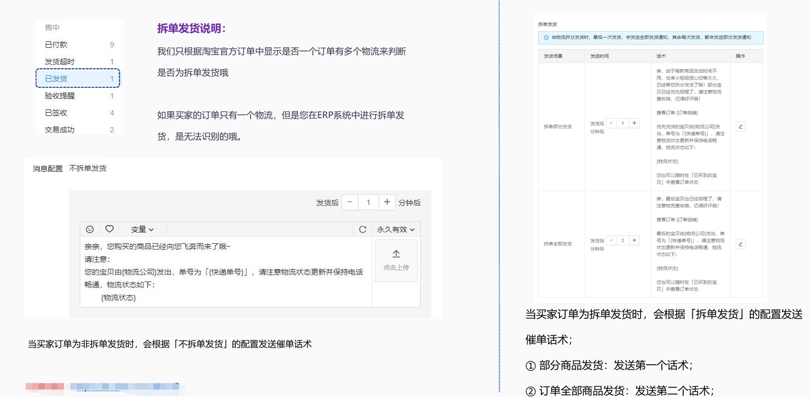Increase delay for 拆单部分发货 row
The height and width of the screenshot is (397, 810).
634,123
